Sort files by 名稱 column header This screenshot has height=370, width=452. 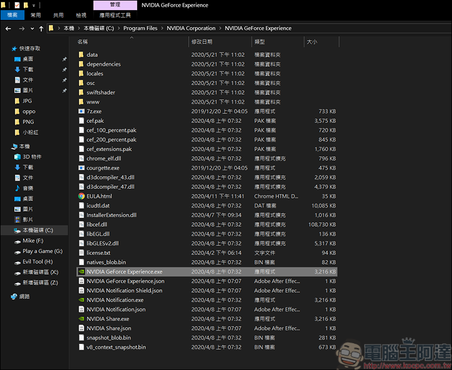(x=82, y=42)
